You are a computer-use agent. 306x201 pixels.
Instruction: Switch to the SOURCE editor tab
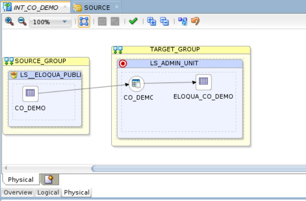tap(96, 8)
